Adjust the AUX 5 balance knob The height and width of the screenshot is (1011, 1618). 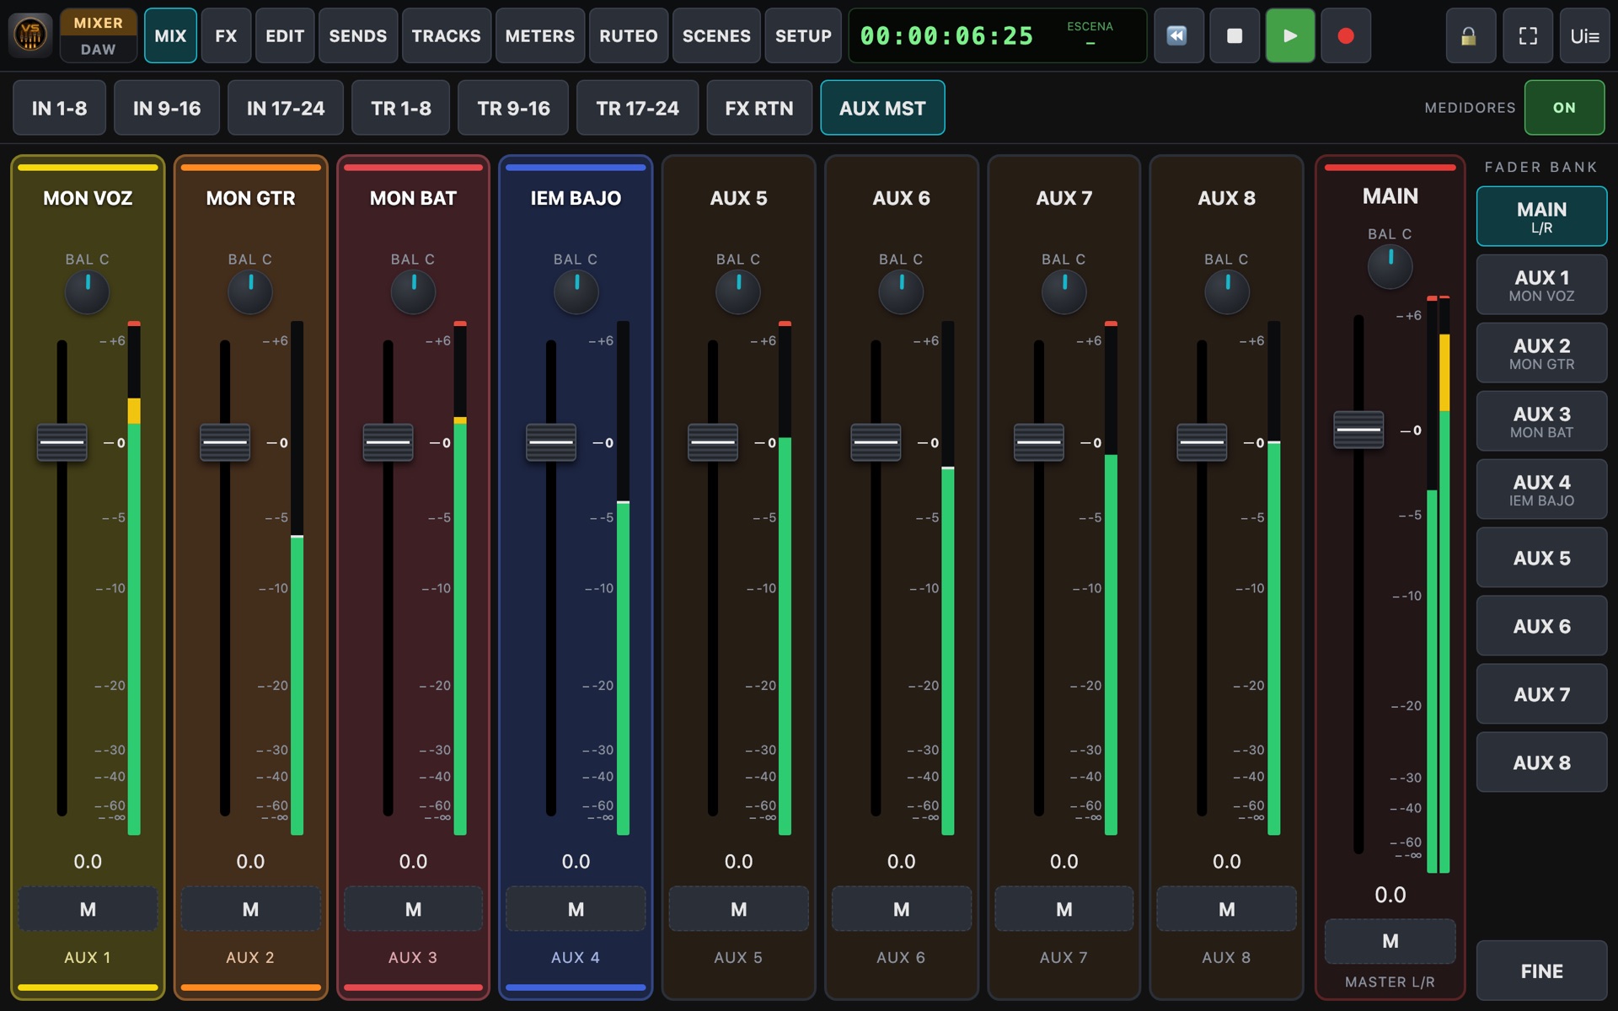click(x=738, y=292)
